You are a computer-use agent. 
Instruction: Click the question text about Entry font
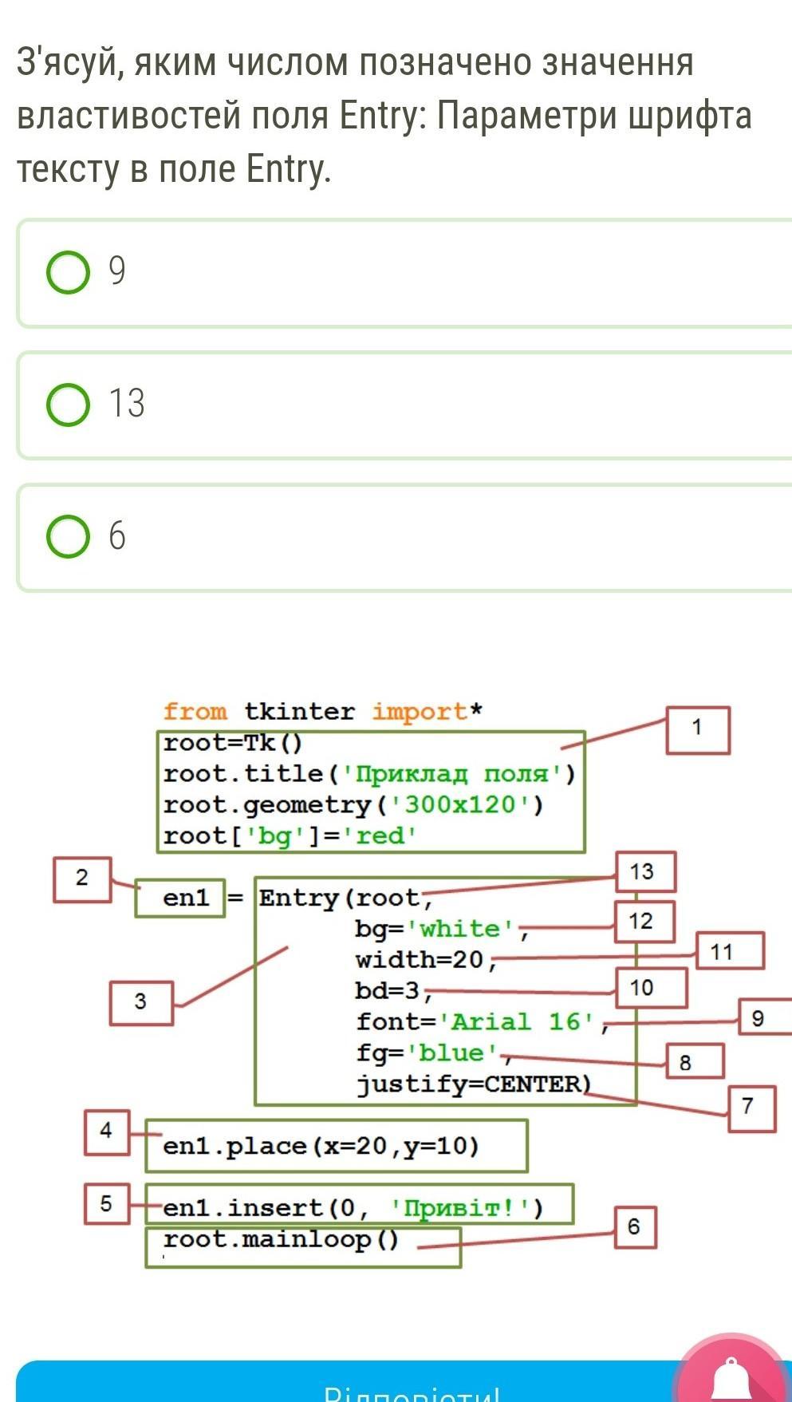pos(384,116)
